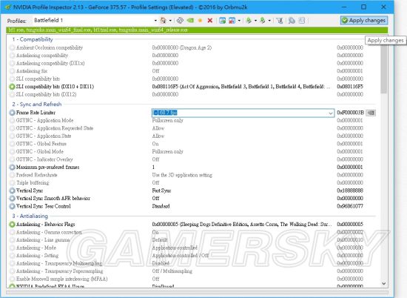Delete current profile with the red X
The image size is (407, 298).
[210, 20]
